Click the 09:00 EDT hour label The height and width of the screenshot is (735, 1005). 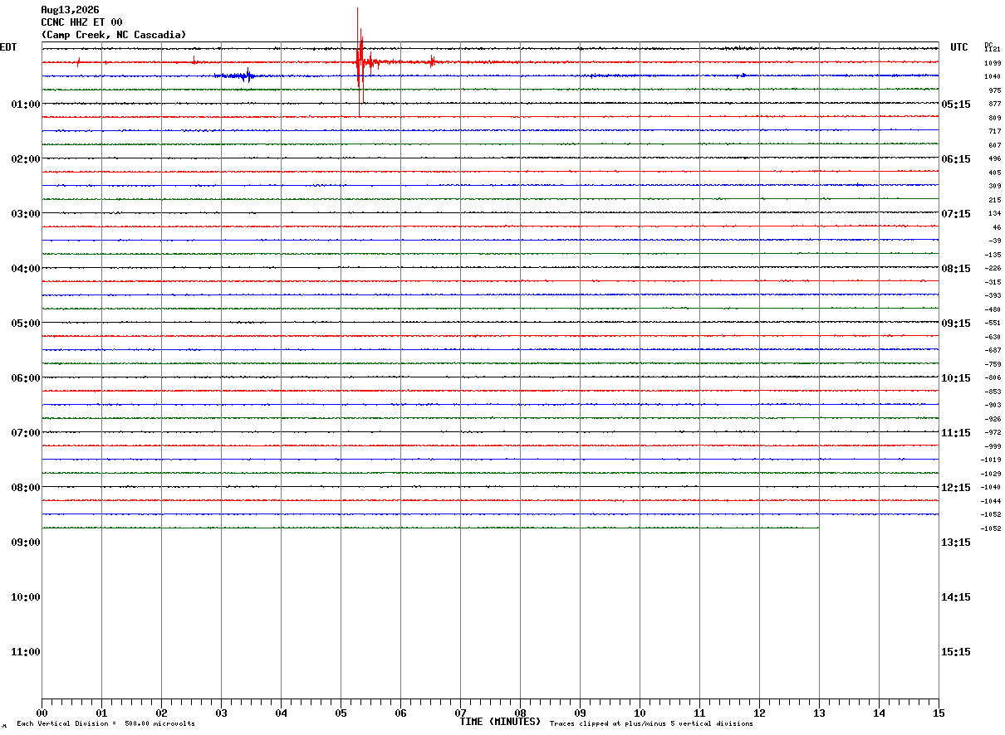(x=26, y=543)
